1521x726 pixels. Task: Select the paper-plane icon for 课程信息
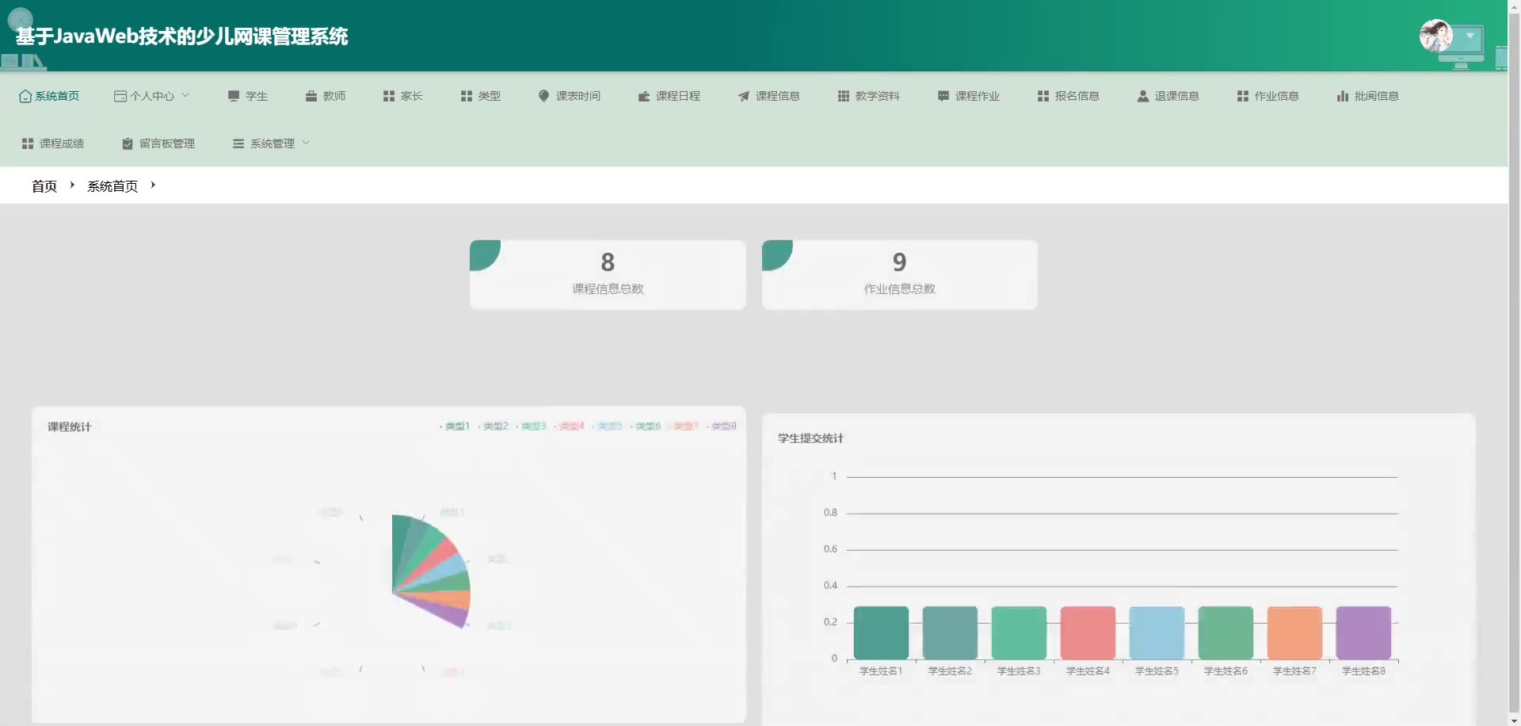[744, 96]
